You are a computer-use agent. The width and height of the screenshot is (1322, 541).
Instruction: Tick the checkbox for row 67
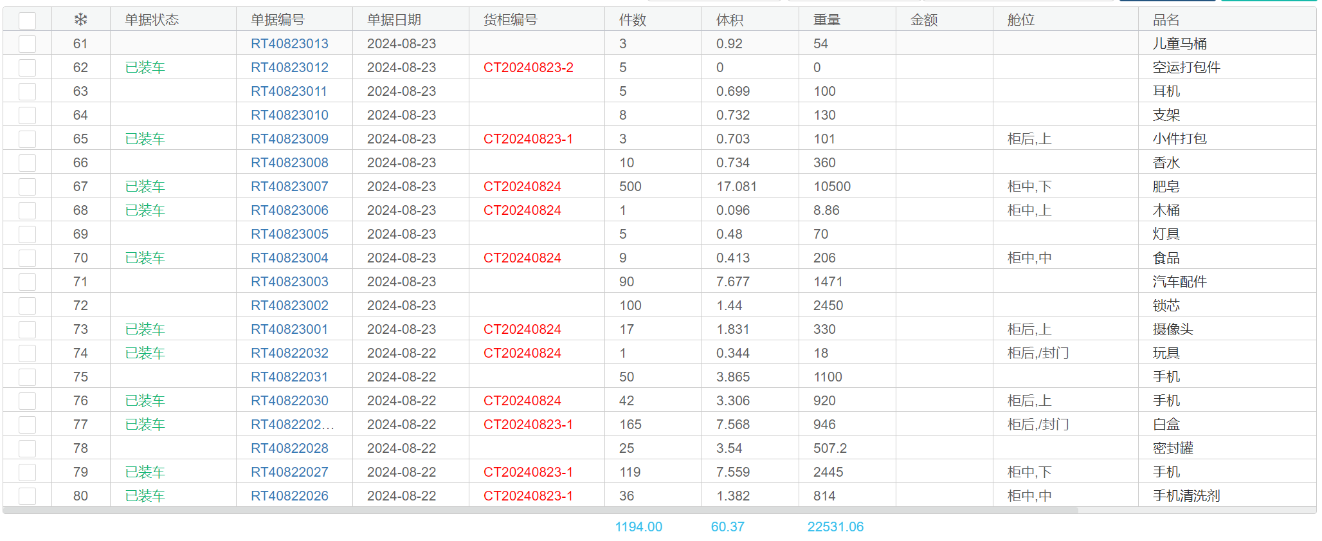[x=27, y=187]
